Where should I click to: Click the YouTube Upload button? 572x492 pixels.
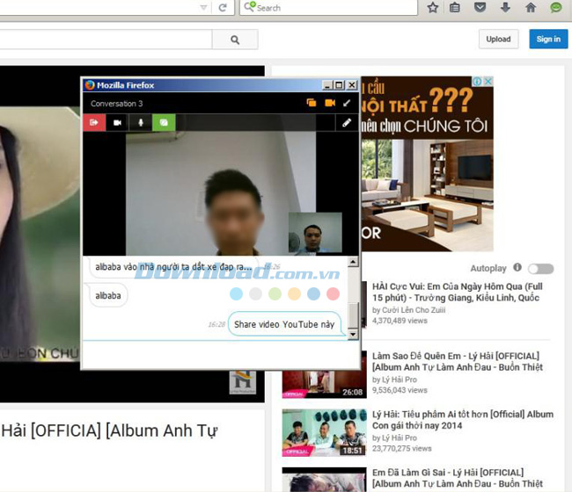(498, 39)
